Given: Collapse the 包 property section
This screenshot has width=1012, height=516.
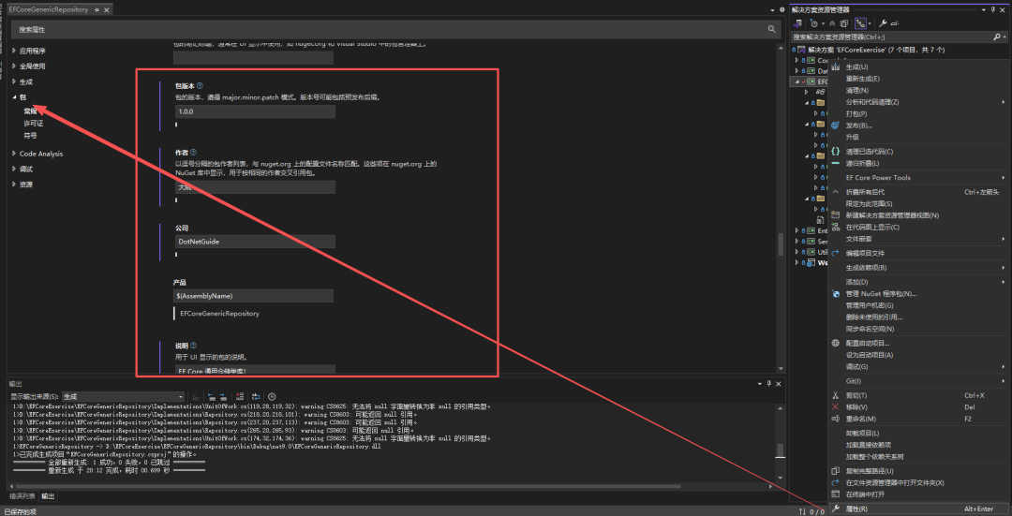Looking at the screenshot, I should click(x=14, y=97).
